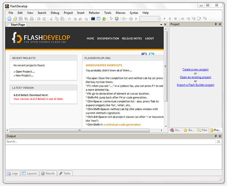The image size is (227, 186).
Task: Switch to the Results tab
Action: [48, 173]
